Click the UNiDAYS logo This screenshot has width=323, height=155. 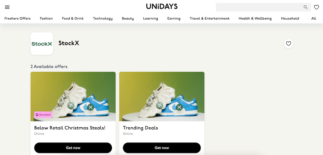pyautogui.click(x=162, y=6)
